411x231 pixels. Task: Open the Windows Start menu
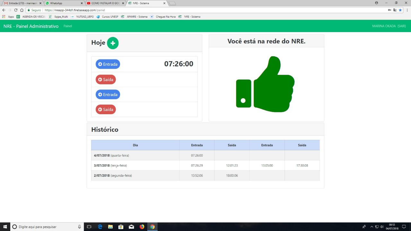point(5,227)
